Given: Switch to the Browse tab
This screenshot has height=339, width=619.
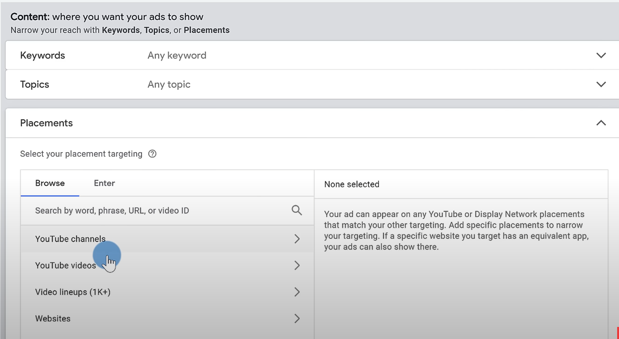Looking at the screenshot, I should pos(49,183).
